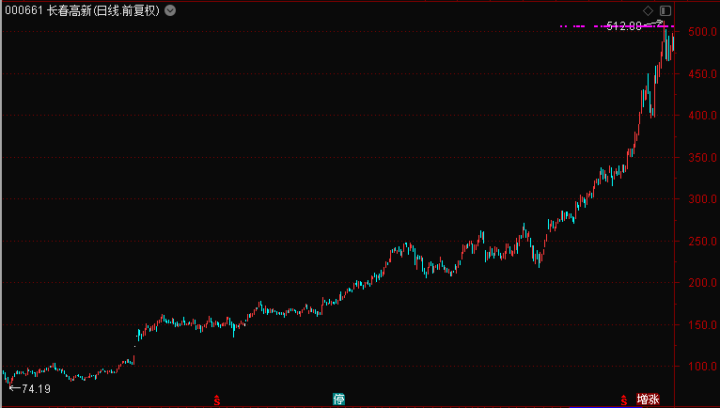Click the 300.0 price axis label
Screen dimensions: 720x408
pos(702,199)
